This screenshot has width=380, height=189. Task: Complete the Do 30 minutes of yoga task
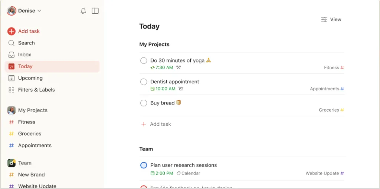click(x=144, y=60)
